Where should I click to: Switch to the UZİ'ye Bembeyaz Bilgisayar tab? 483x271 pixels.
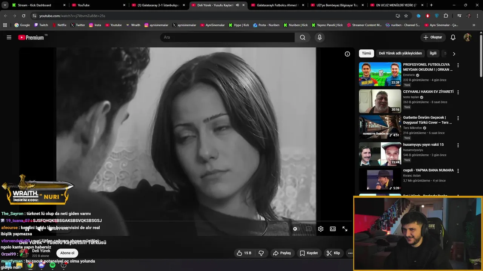tap(337, 5)
